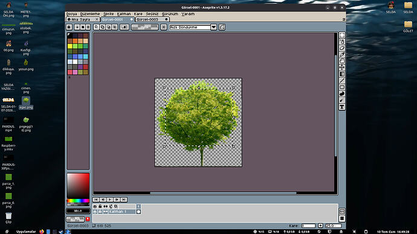Select the Pencil tool in the toolbox
The width and height of the screenshot is (417, 234).
[342, 42]
